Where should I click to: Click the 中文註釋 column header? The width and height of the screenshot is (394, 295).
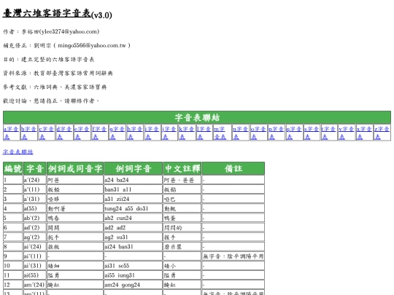click(x=182, y=168)
